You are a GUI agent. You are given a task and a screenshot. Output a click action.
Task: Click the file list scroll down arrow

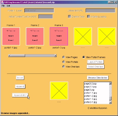110,102
